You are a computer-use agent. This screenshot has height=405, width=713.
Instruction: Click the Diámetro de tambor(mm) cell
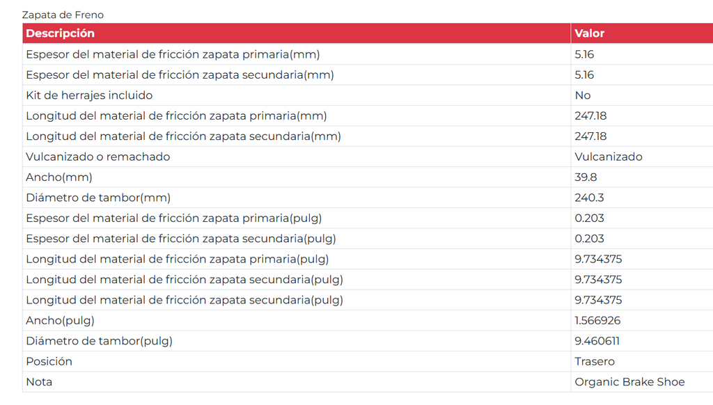(297, 197)
